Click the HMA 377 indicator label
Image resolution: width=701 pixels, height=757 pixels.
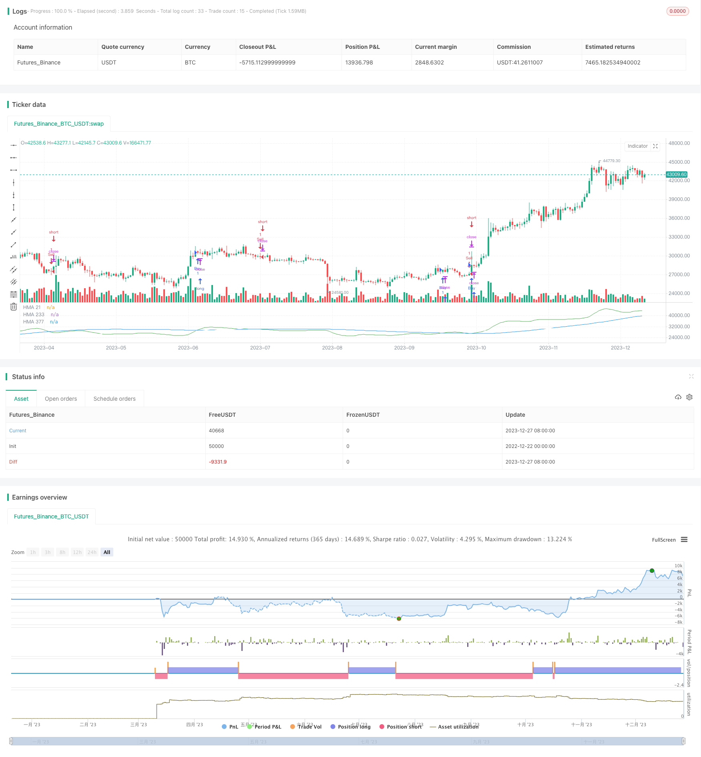pos(33,322)
